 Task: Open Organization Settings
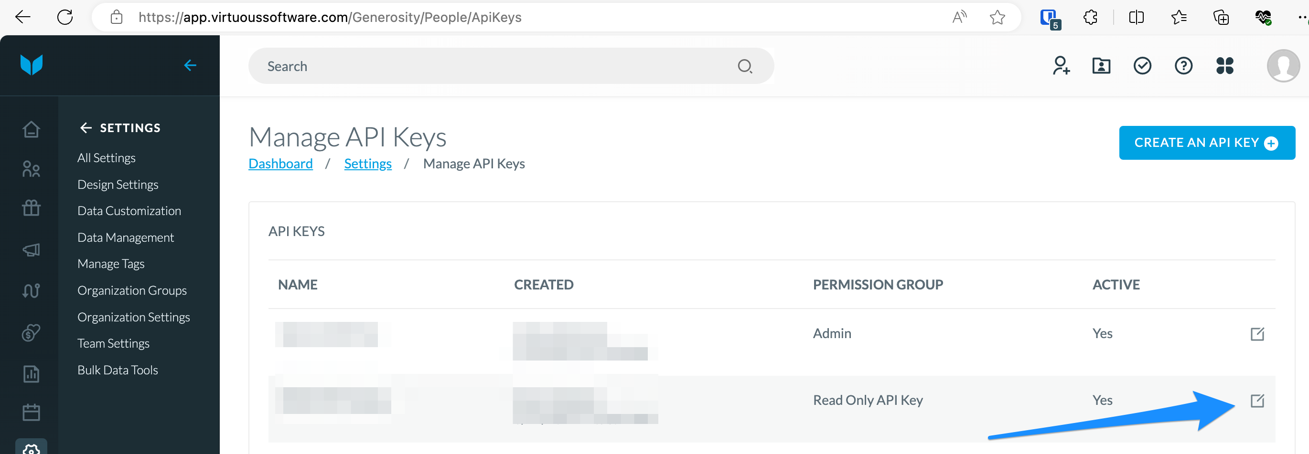[134, 317]
